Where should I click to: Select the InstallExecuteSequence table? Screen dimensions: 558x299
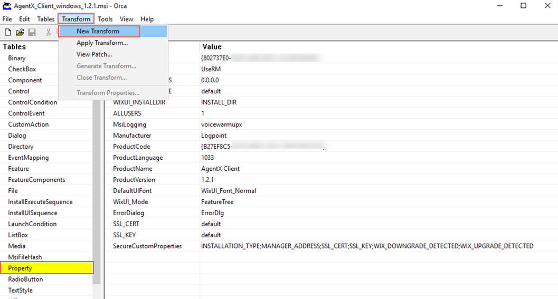[40, 202]
